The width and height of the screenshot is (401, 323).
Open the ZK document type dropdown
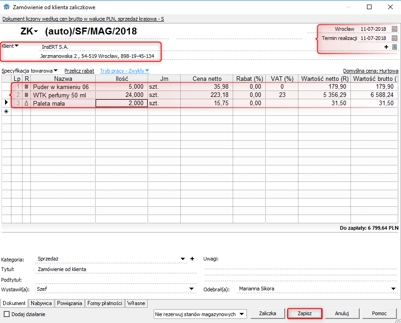[x=36, y=32]
